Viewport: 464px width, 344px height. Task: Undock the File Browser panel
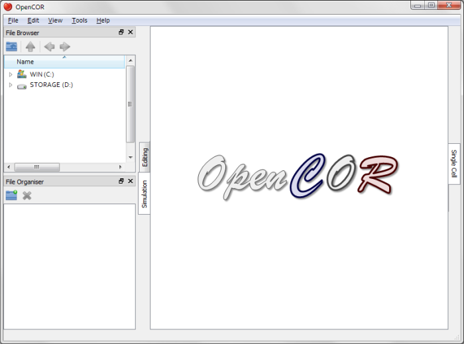121,32
